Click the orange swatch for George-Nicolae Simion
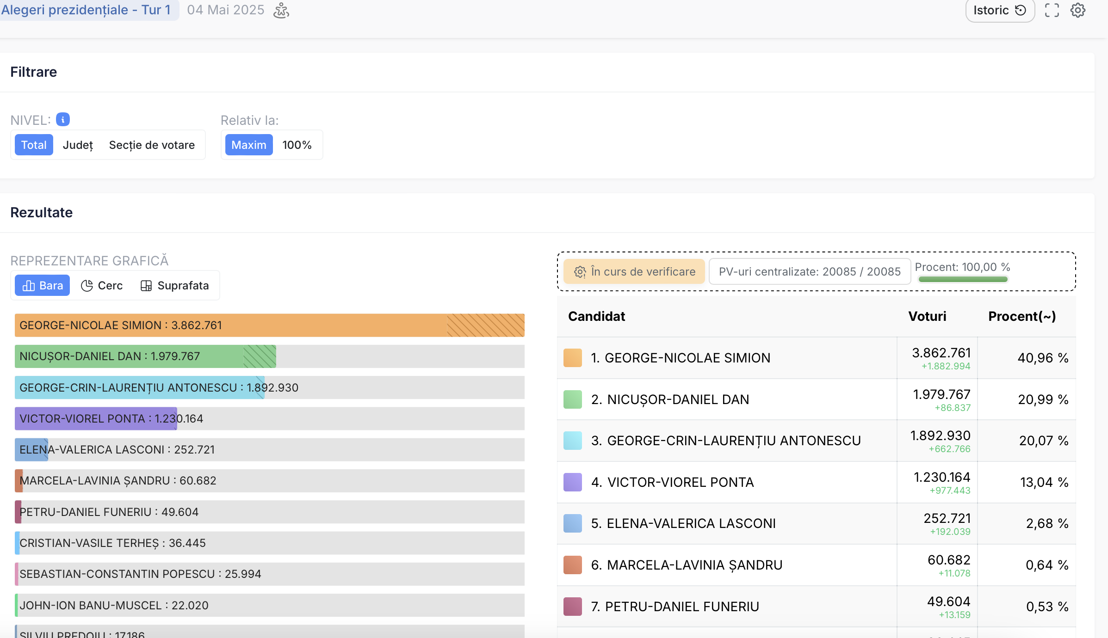Viewport: 1108px width, 638px height. (x=572, y=358)
